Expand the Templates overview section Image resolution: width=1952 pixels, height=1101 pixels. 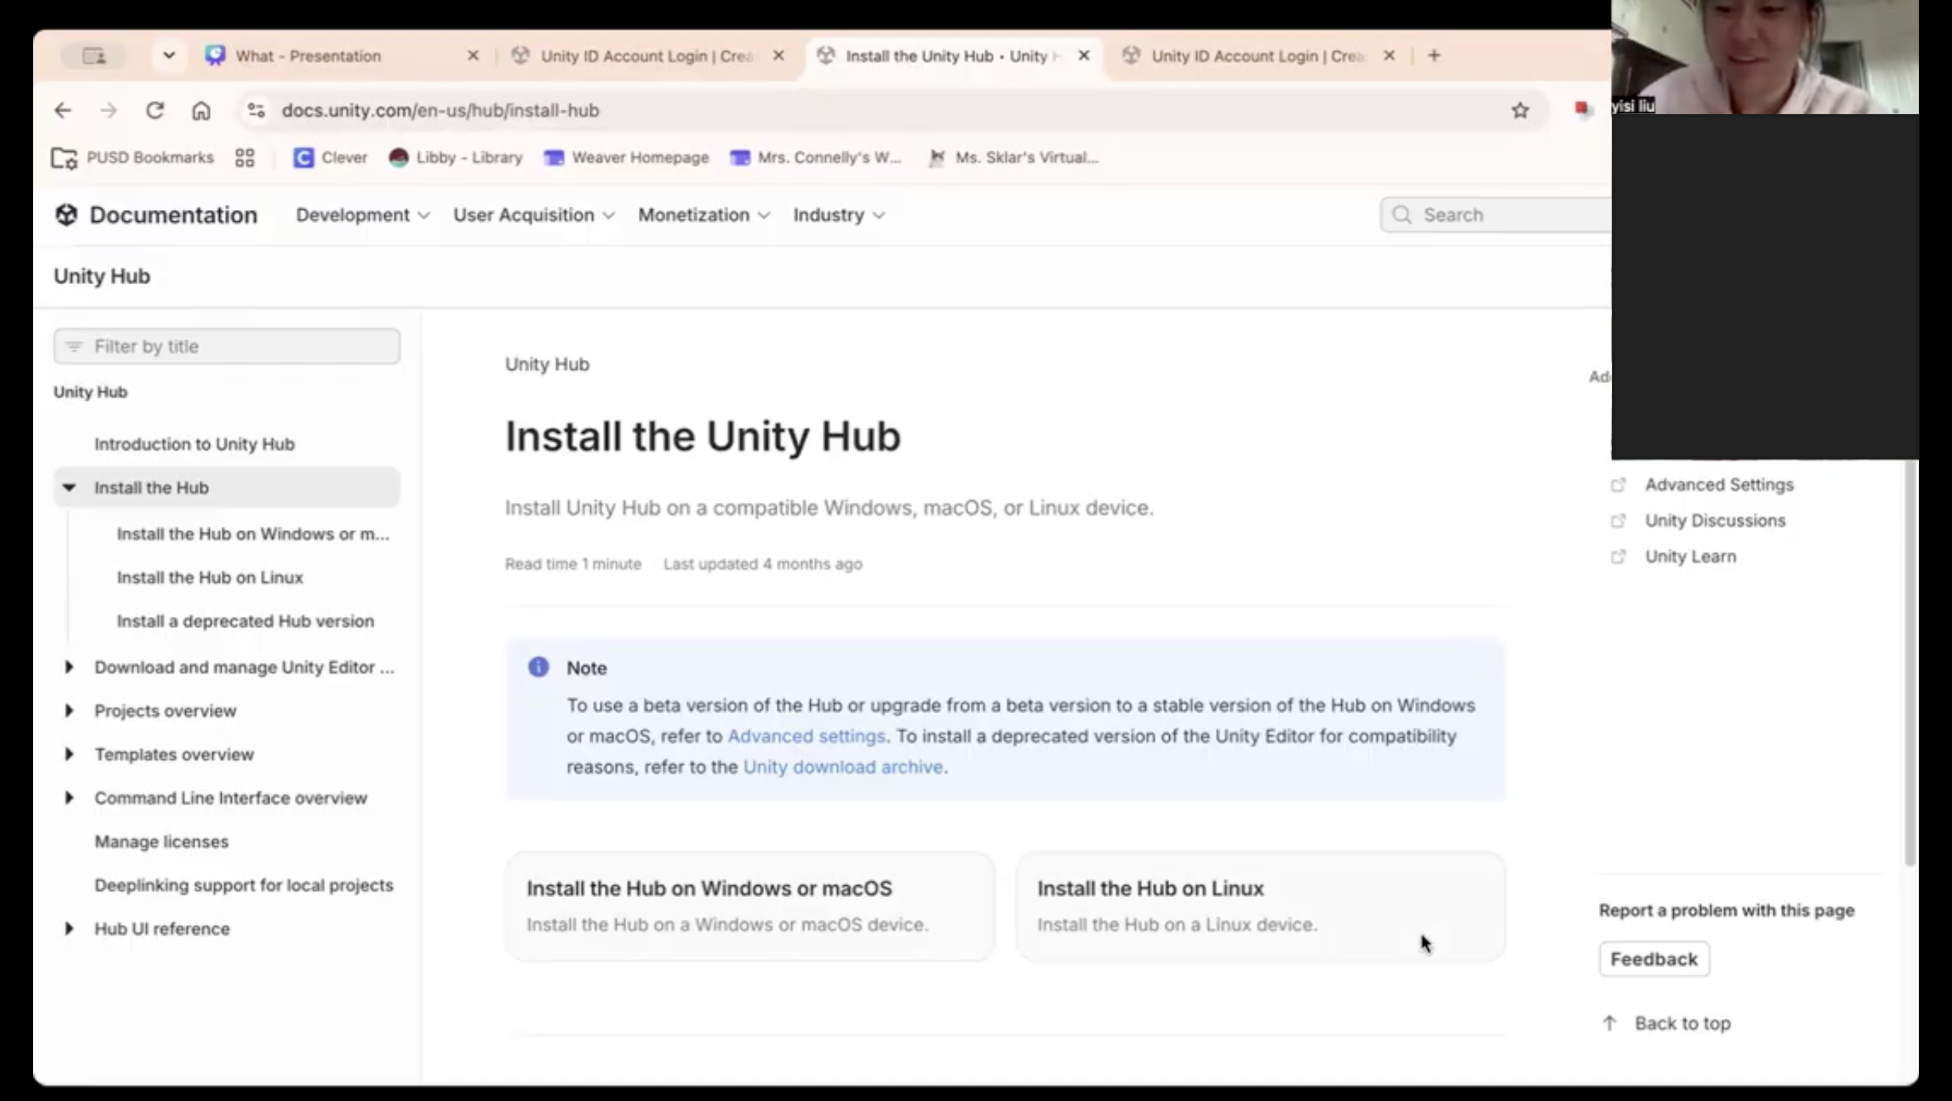69,754
